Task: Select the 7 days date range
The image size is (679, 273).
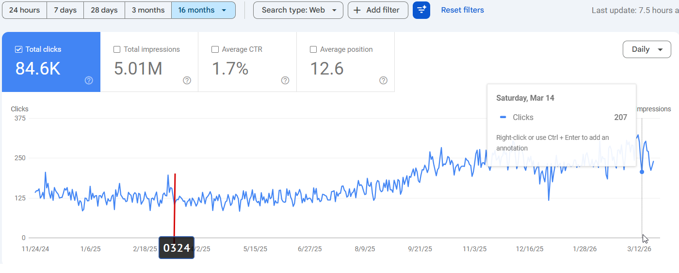Action: tap(65, 10)
